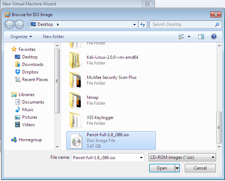This screenshot has width=225, height=181.
Task: Click the Documents library icon
Action: tap(18, 102)
